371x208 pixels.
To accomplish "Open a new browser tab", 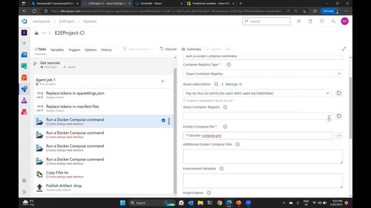I will 241,3.
